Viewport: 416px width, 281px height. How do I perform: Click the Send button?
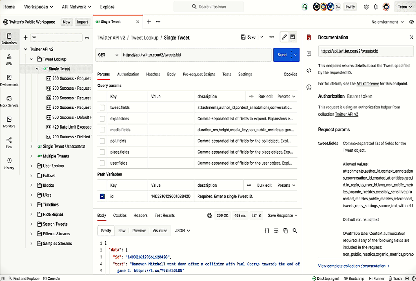point(282,55)
